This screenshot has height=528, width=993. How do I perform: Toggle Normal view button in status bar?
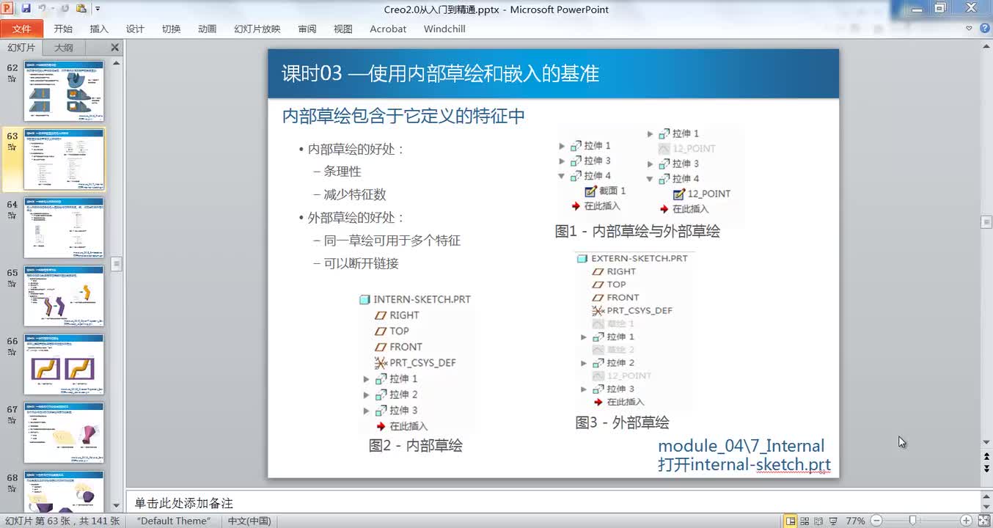coord(791,521)
